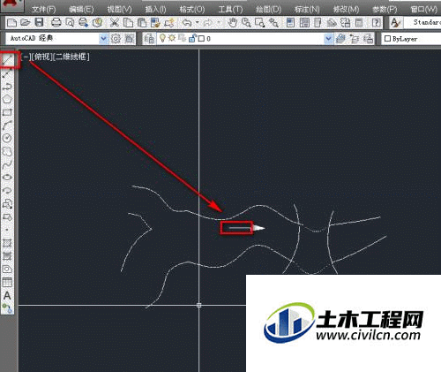Click the Undo arrow icon

pos(187,22)
